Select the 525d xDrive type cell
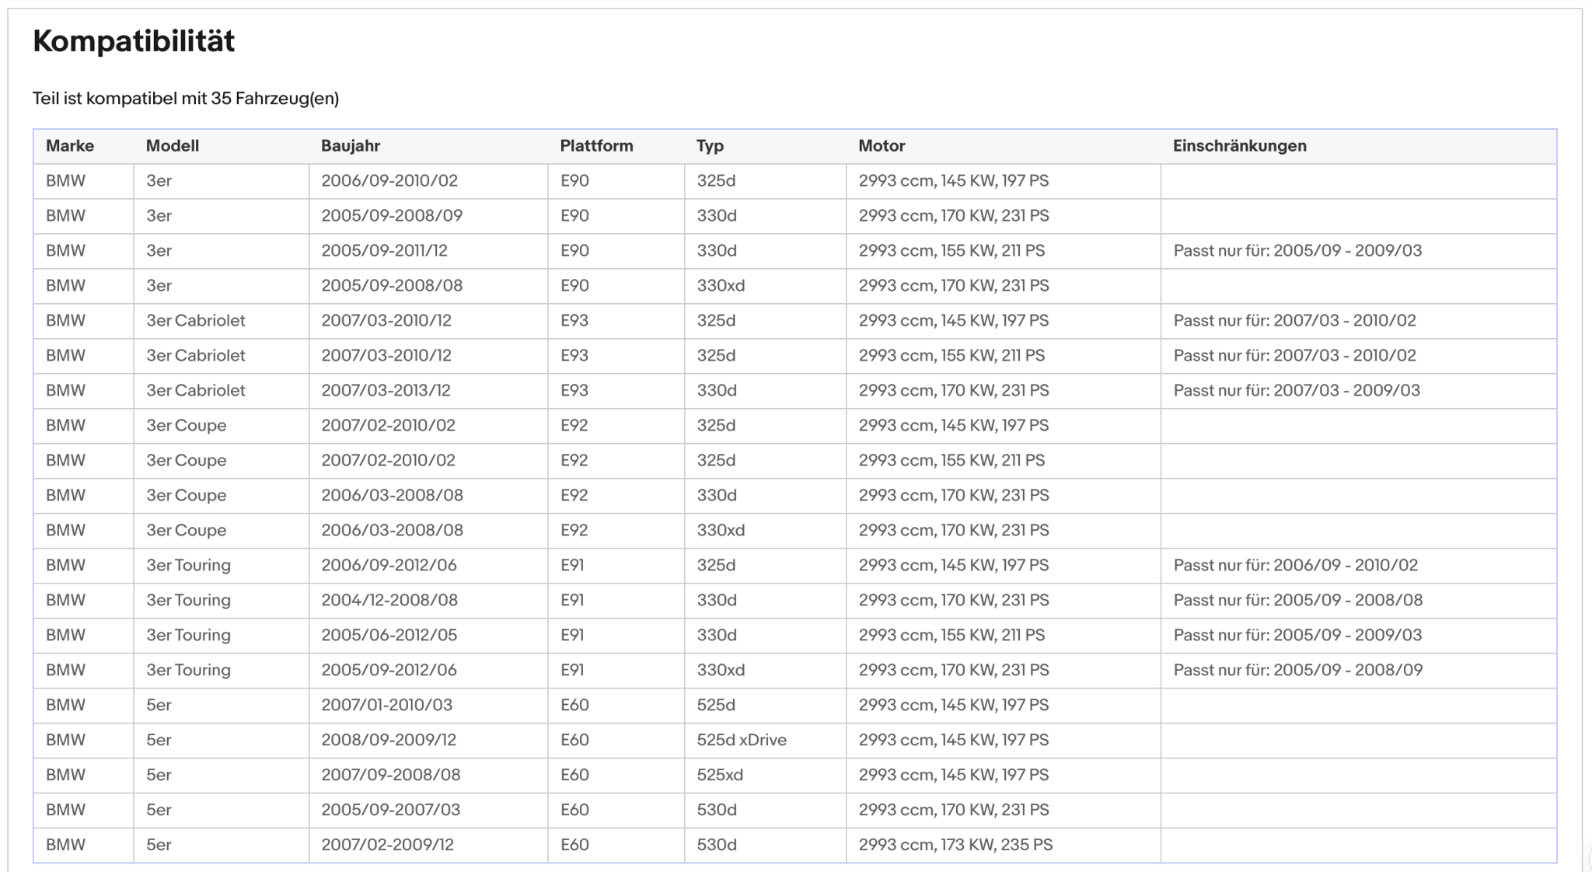 click(x=742, y=740)
